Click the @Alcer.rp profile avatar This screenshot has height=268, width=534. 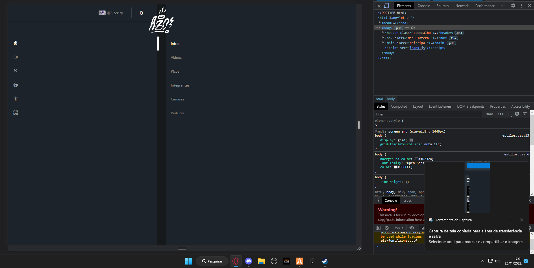tap(102, 13)
